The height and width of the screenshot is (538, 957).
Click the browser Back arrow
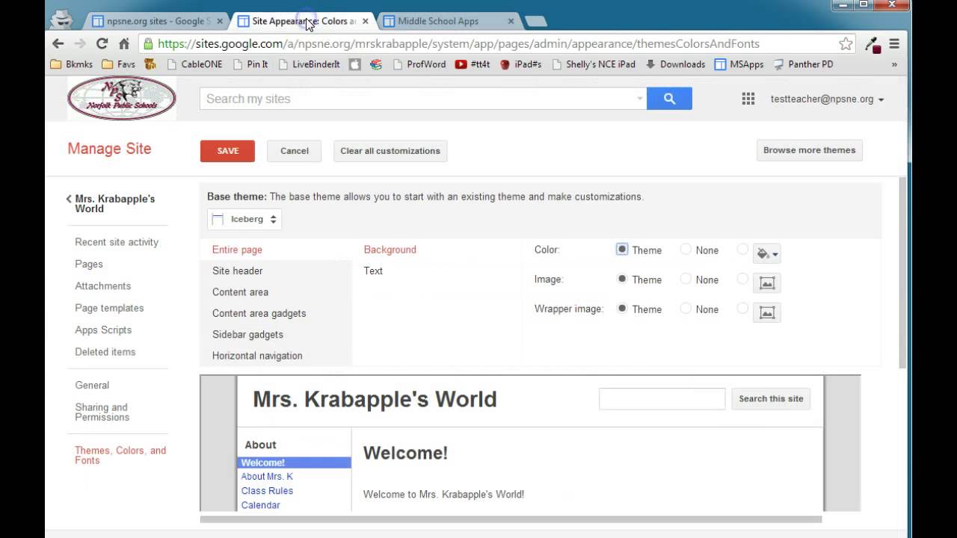[58, 43]
